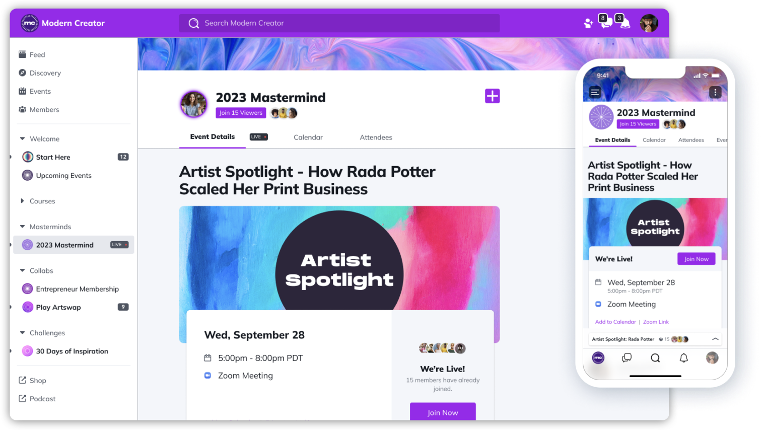Switch to the Attendees tab
Viewport: 762px width, 431px height.
pos(376,137)
